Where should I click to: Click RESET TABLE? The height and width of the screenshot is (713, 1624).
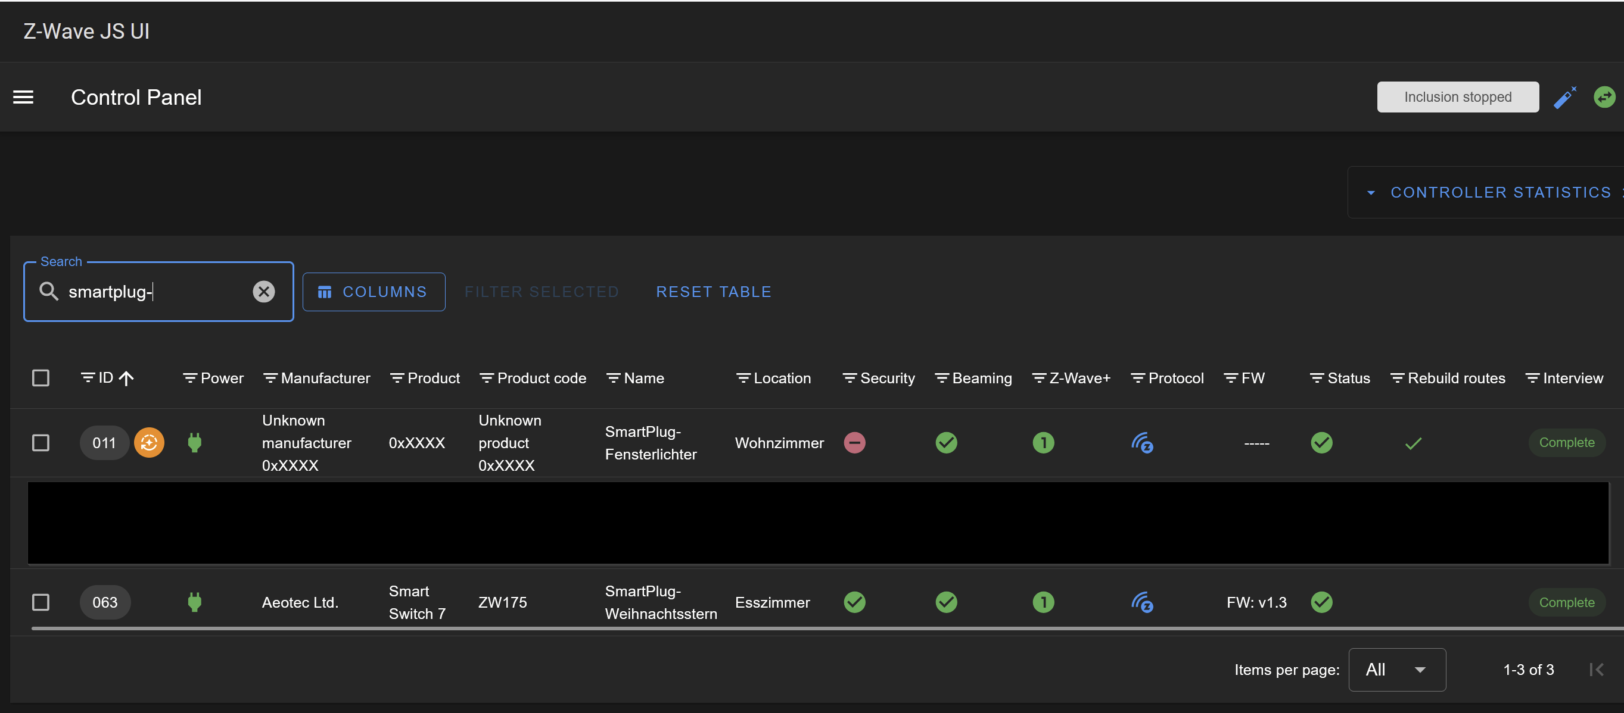(x=713, y=292)
